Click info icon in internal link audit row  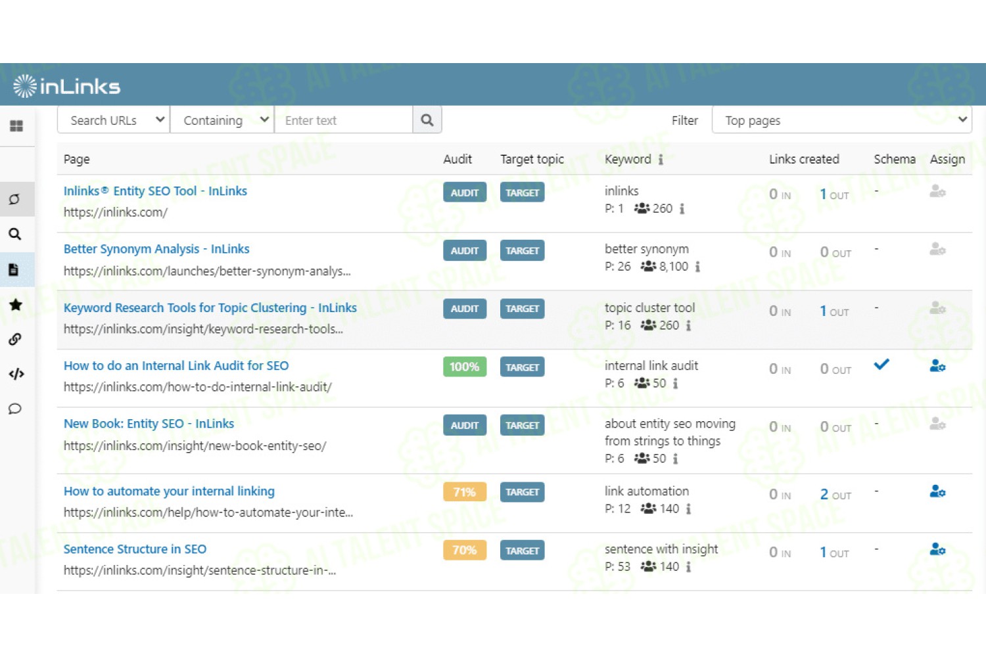tap(675, 384)
